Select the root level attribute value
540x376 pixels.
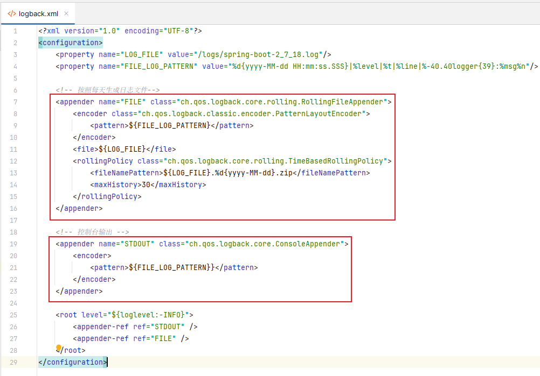[x=146, y=315]
